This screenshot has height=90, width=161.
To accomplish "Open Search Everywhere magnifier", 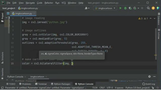I will (x=148, y=8).
